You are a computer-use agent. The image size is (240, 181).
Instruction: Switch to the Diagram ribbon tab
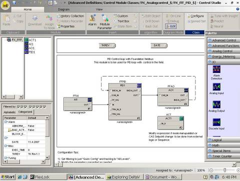[63, 9]
